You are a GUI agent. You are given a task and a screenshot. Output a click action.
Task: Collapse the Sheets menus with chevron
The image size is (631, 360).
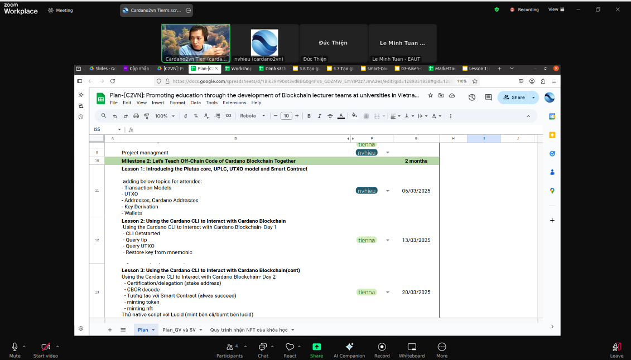528,116
